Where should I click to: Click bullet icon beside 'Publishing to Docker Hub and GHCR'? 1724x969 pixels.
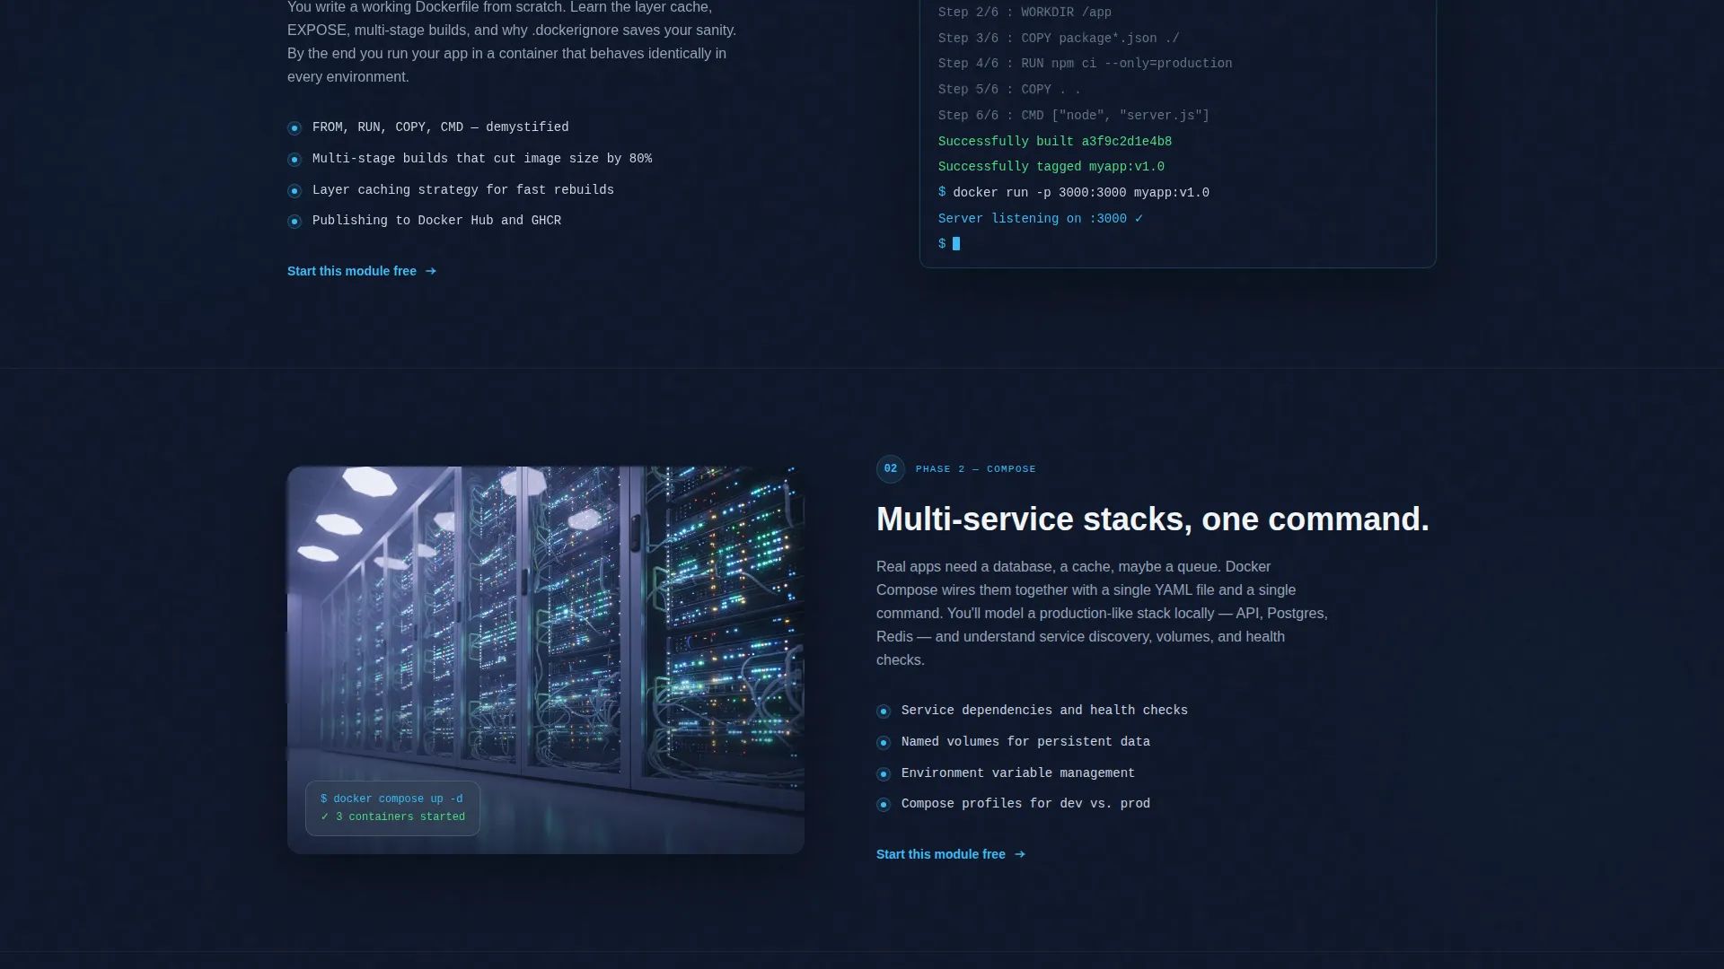(295, 222)
